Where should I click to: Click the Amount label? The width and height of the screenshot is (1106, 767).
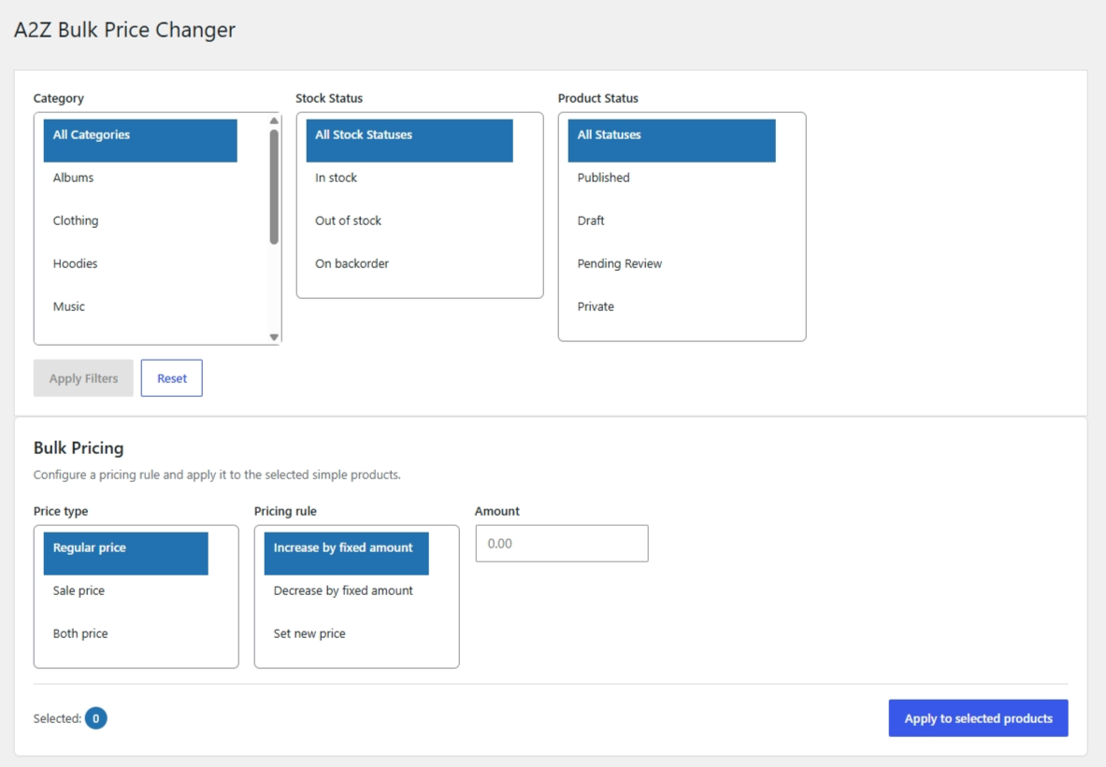(x=497, y=511)
